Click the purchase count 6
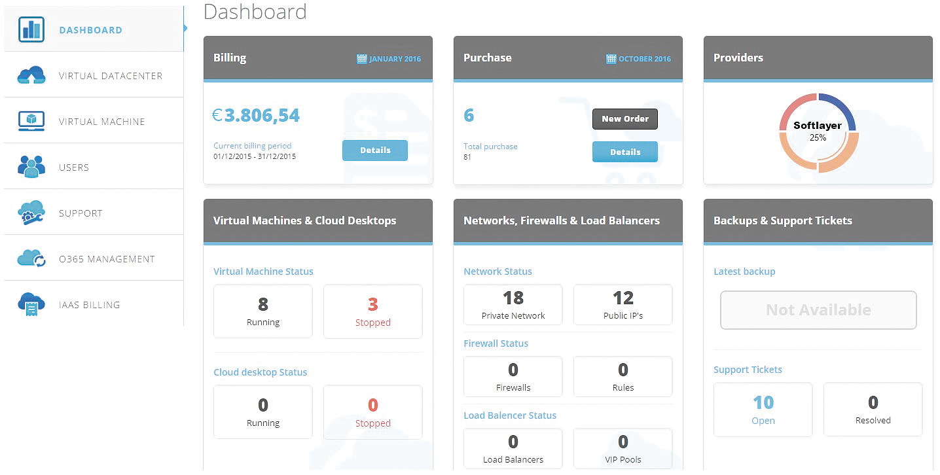Image resolution: width=940 pixels, height=475 pixels. tap(469, 116)
